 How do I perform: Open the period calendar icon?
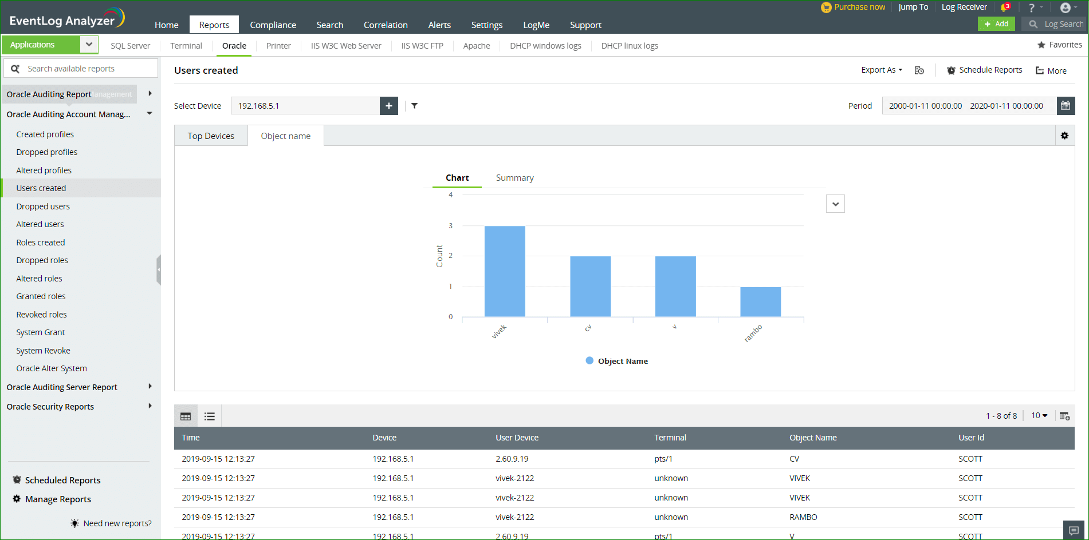click(1066, 106)
